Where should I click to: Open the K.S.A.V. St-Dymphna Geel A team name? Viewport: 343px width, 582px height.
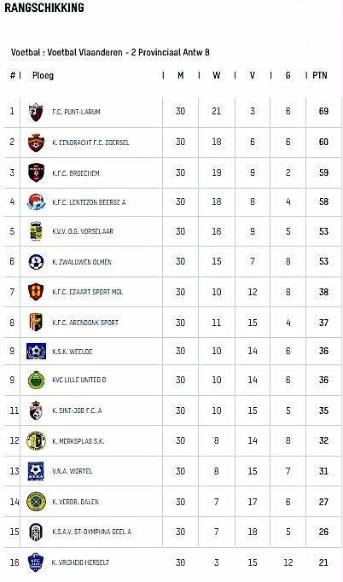click(91, 532)
